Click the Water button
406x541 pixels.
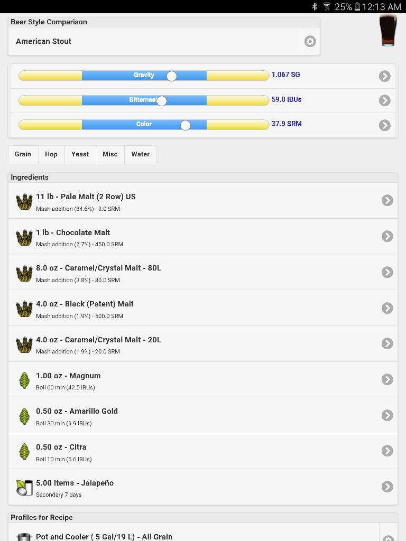point(141,154)
